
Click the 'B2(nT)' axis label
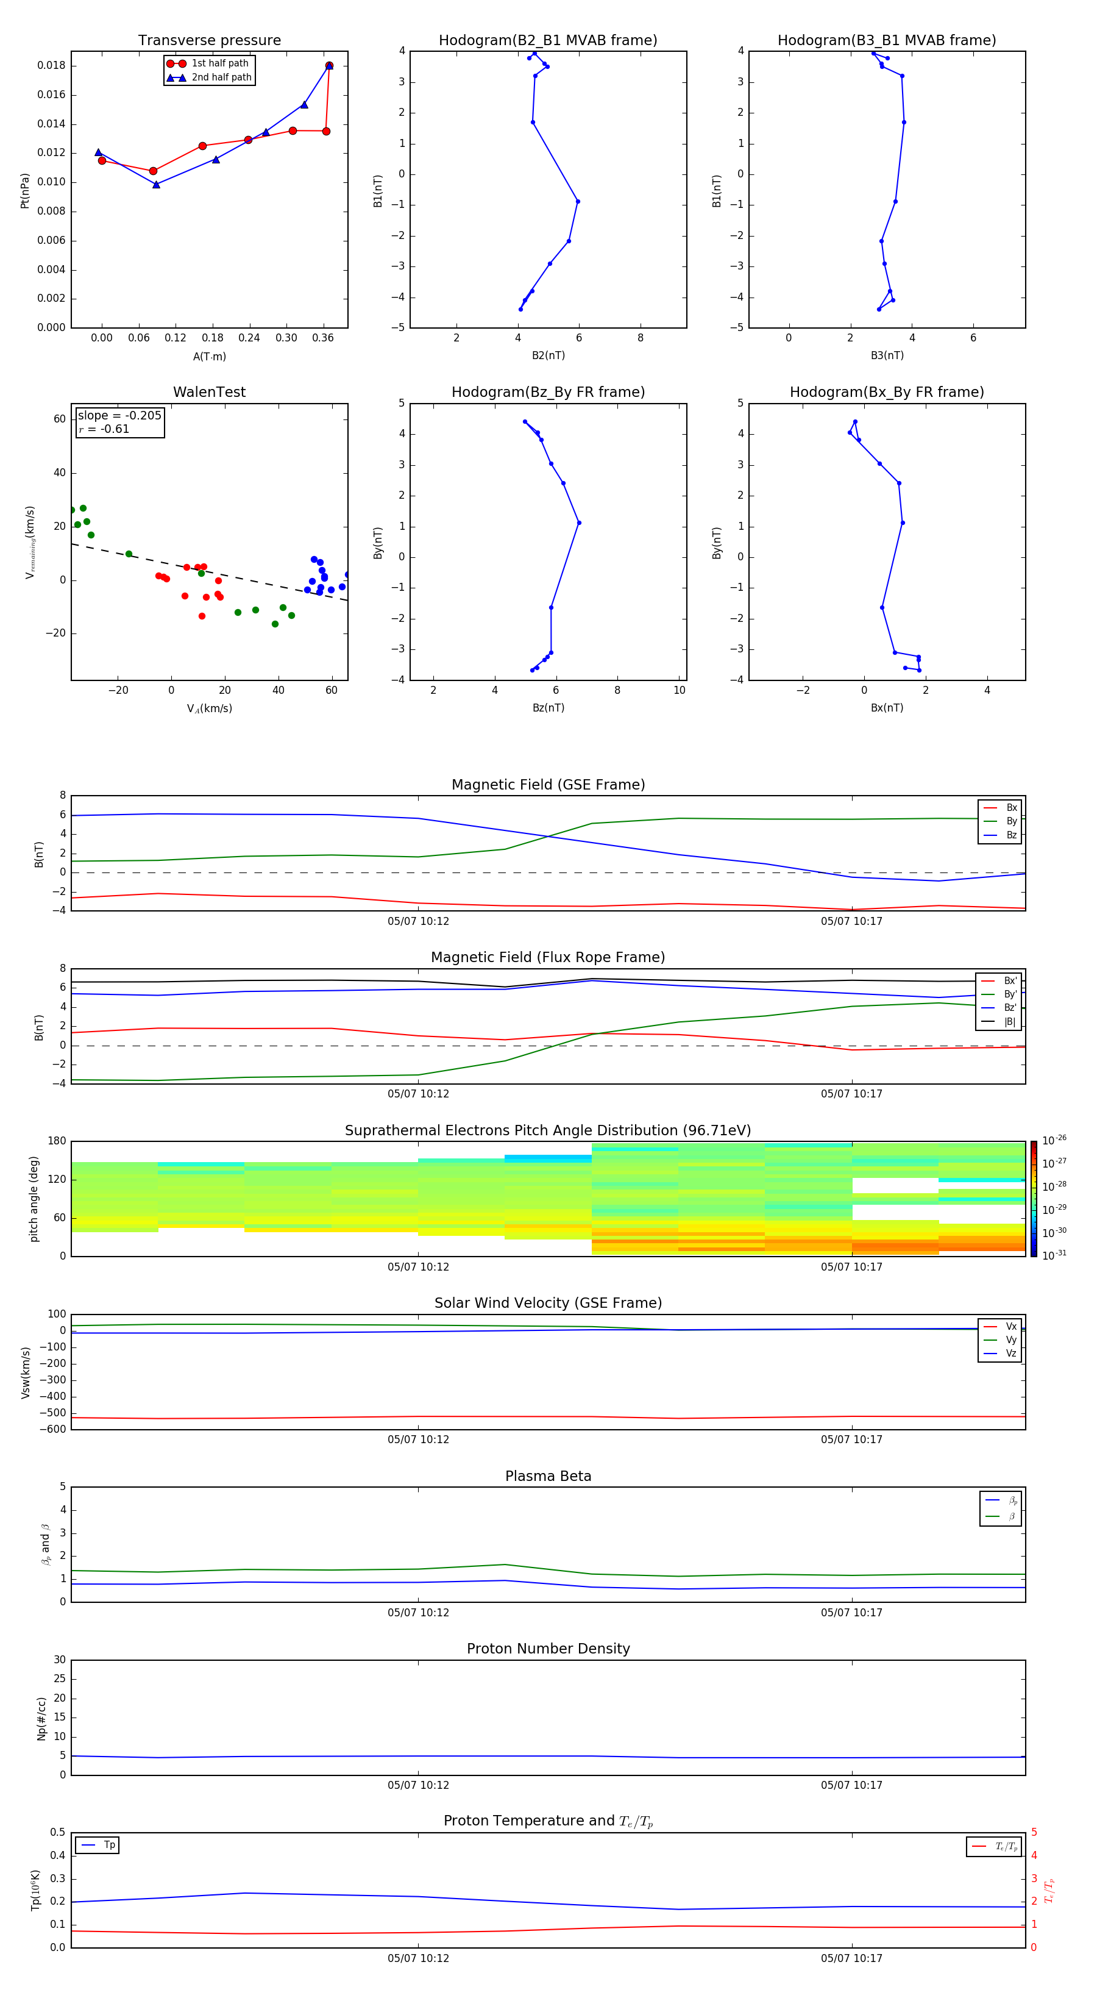tap(548, 355)
